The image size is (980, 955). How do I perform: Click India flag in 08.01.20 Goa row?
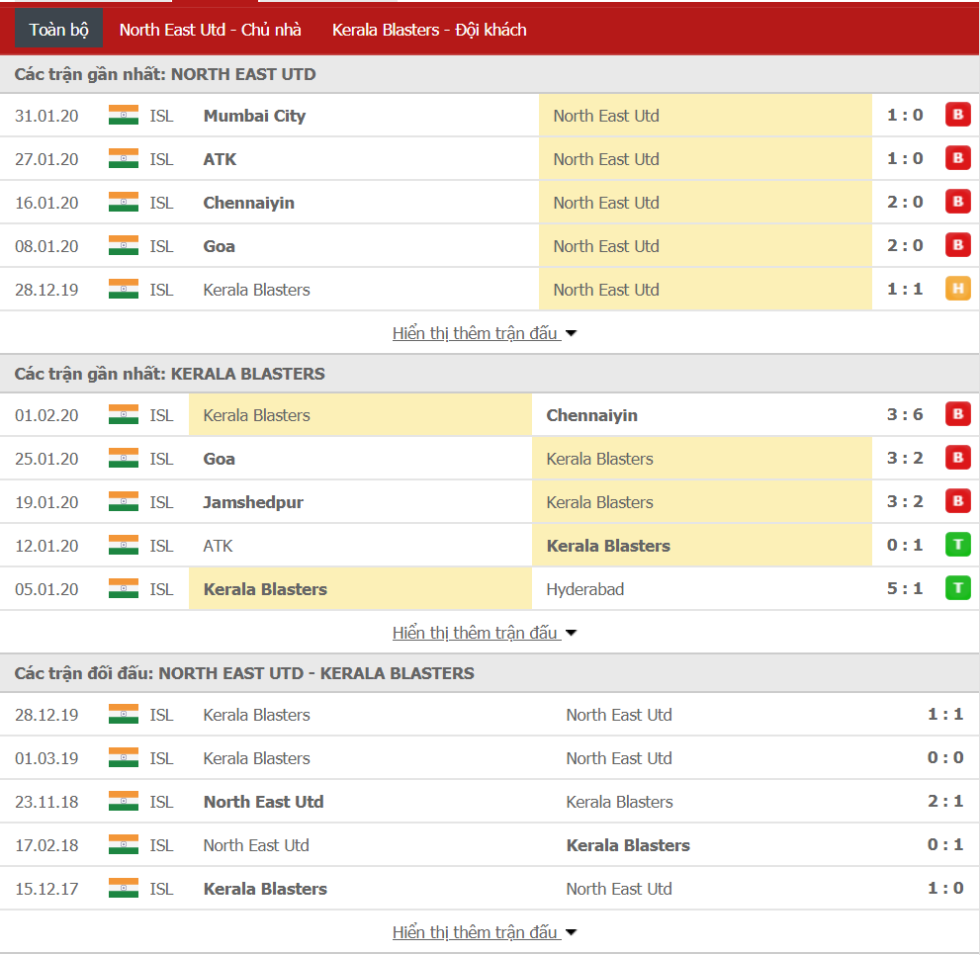[x=124, y=245]
